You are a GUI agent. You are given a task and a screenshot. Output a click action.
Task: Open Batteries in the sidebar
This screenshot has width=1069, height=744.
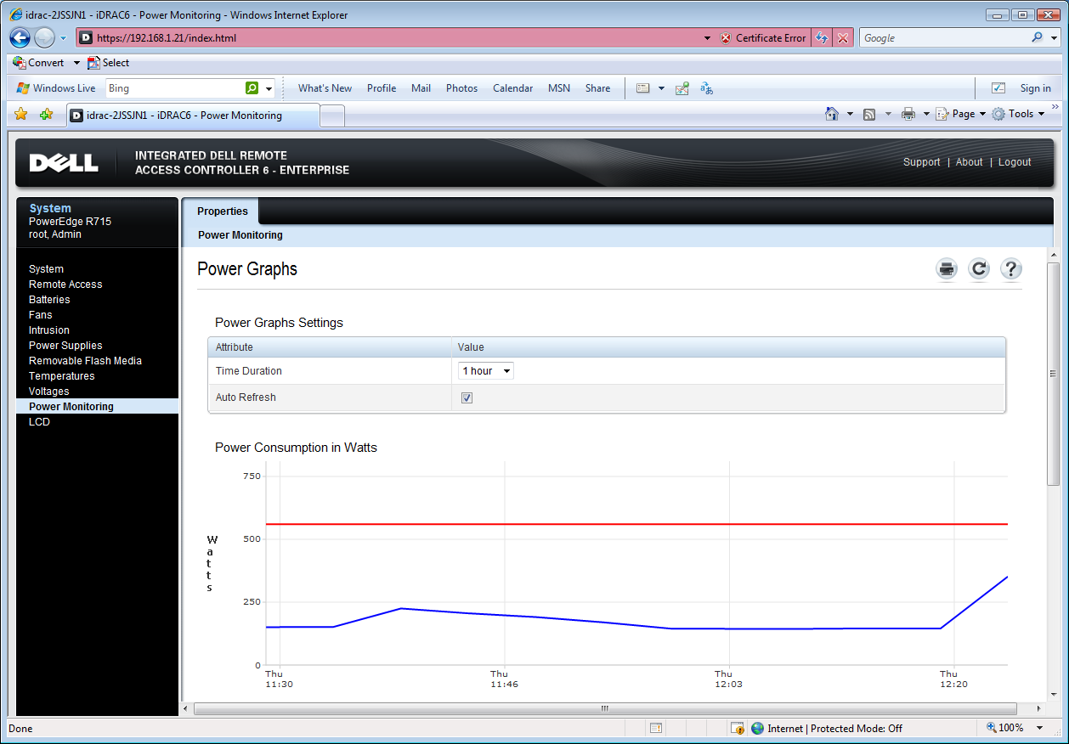tap(49, 300)
